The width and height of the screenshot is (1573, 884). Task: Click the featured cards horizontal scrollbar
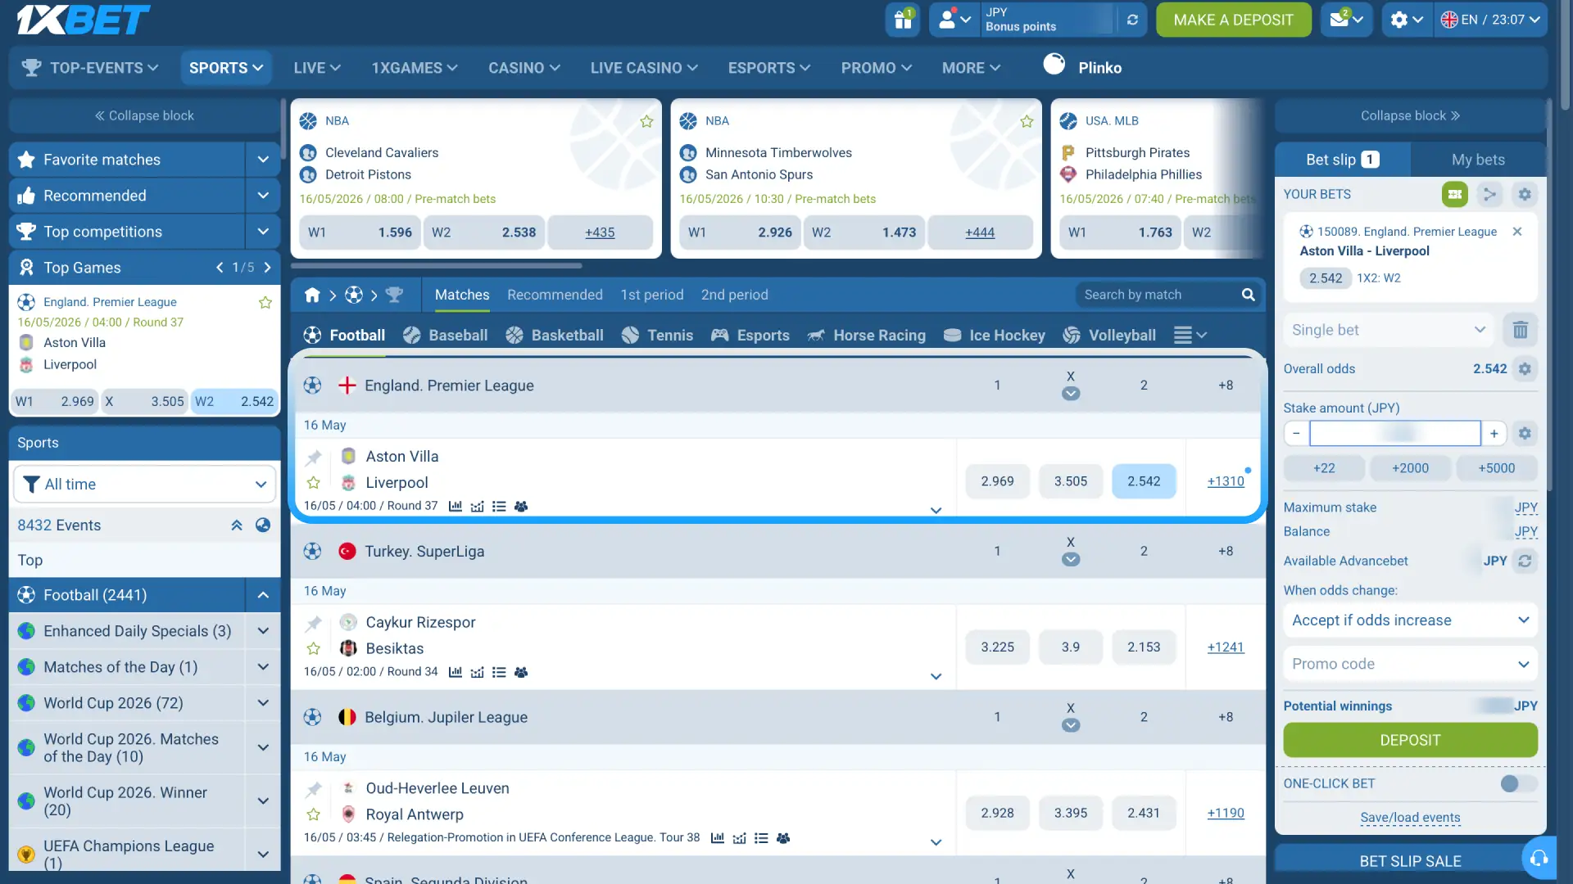click(x=437, y=266)
